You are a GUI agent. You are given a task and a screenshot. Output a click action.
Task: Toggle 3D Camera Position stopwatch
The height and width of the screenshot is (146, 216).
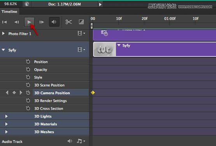[x=28, y=93]
